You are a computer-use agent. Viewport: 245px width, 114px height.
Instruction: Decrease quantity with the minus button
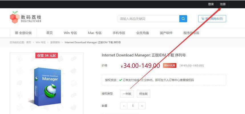point(124,106)
